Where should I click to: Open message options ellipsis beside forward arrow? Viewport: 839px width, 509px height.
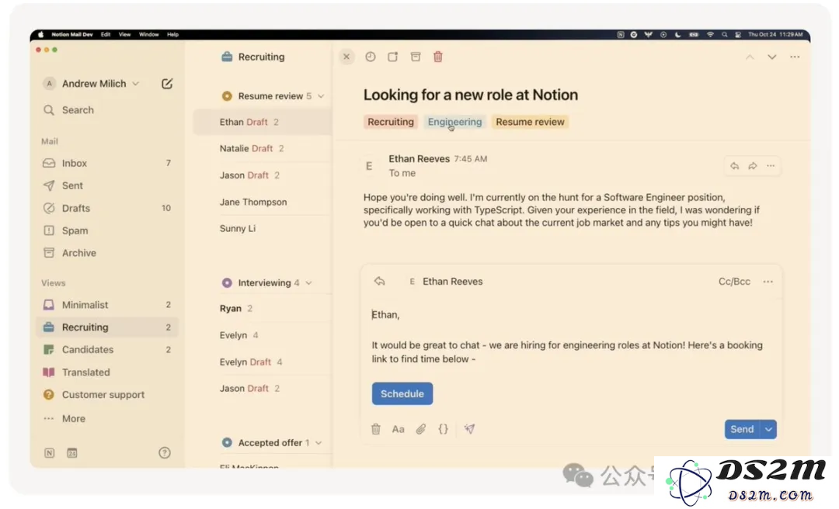point(771,166)
